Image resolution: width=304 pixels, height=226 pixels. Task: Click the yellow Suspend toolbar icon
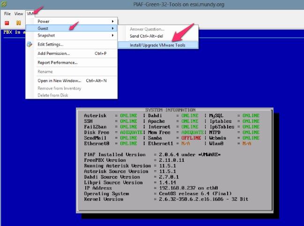click(18, 23)
